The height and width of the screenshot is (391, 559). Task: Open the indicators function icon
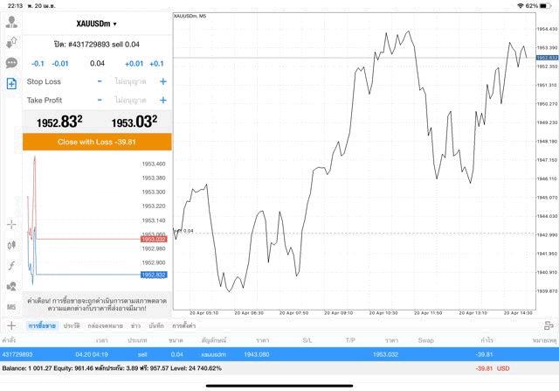11,266
